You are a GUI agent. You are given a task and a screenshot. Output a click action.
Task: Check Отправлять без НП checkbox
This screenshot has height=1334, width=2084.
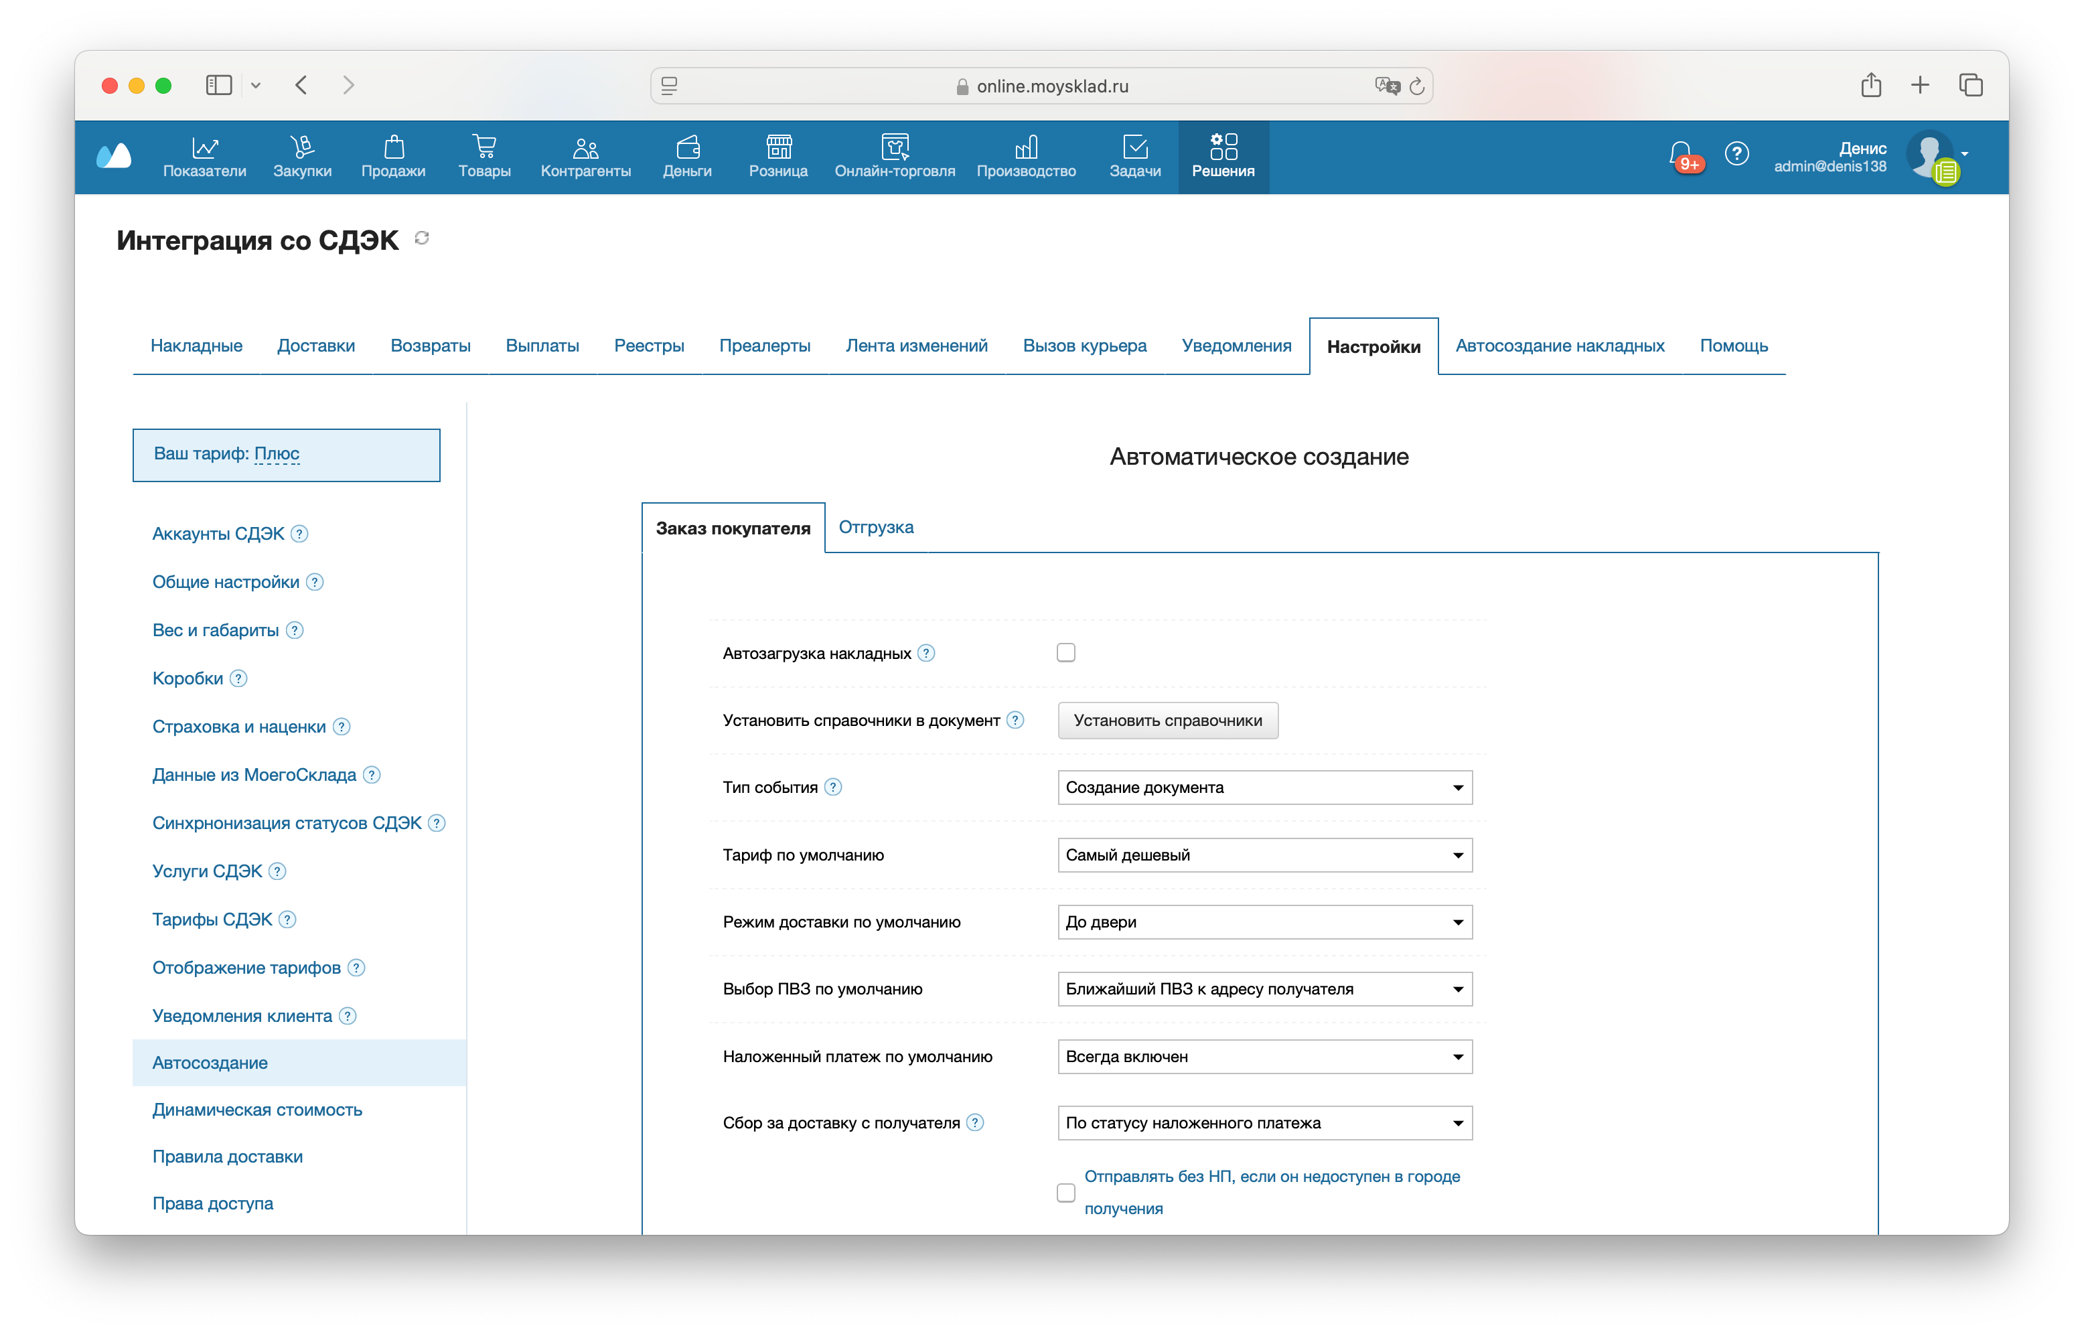pyautogui.click(x=1065, y=1192)
